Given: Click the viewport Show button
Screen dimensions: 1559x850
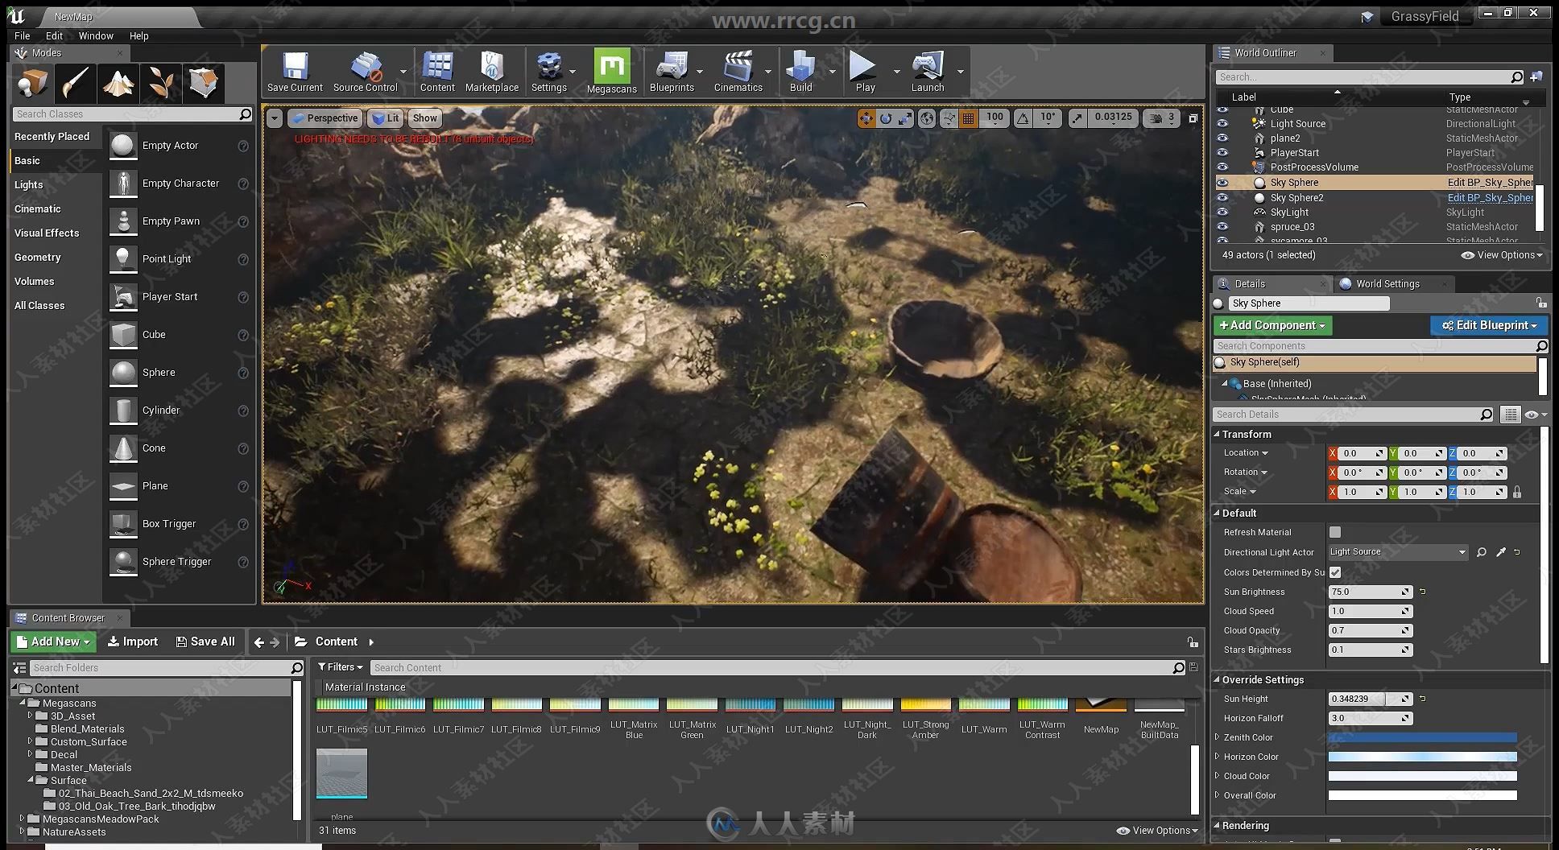Looking at the screenshot, I should click(424, 118).
